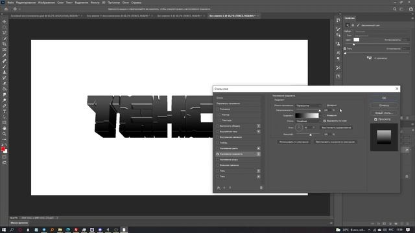Screen dimensions: 415x233
Task: Open the 3D menu
Action: click(104, 3)
